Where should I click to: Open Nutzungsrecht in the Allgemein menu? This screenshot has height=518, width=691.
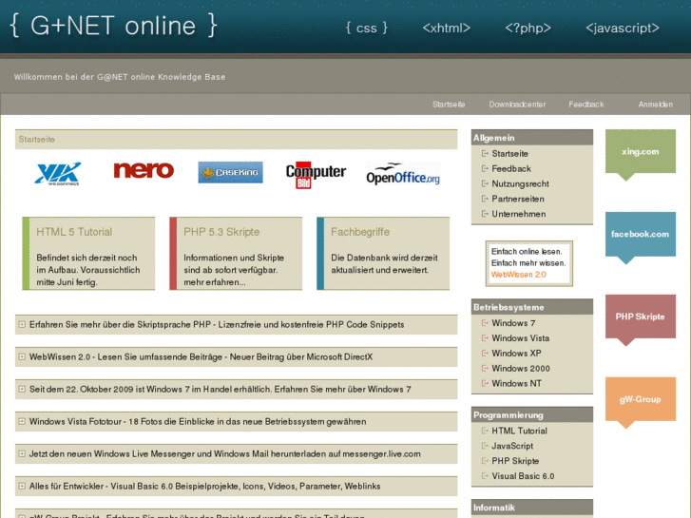521,183
